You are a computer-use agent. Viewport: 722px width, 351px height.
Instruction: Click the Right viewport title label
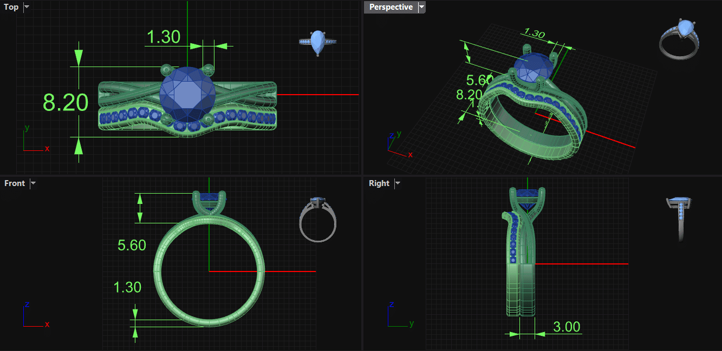click(x=379, y=183)
